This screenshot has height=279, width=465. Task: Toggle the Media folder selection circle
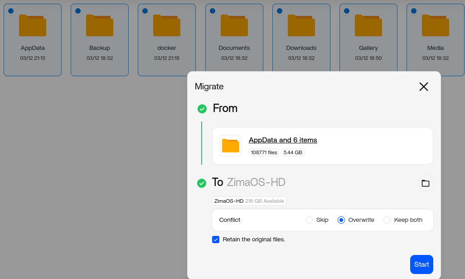414,11
